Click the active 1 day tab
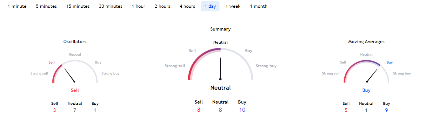This screenshot has width=439, height=118. coord(210,6)
